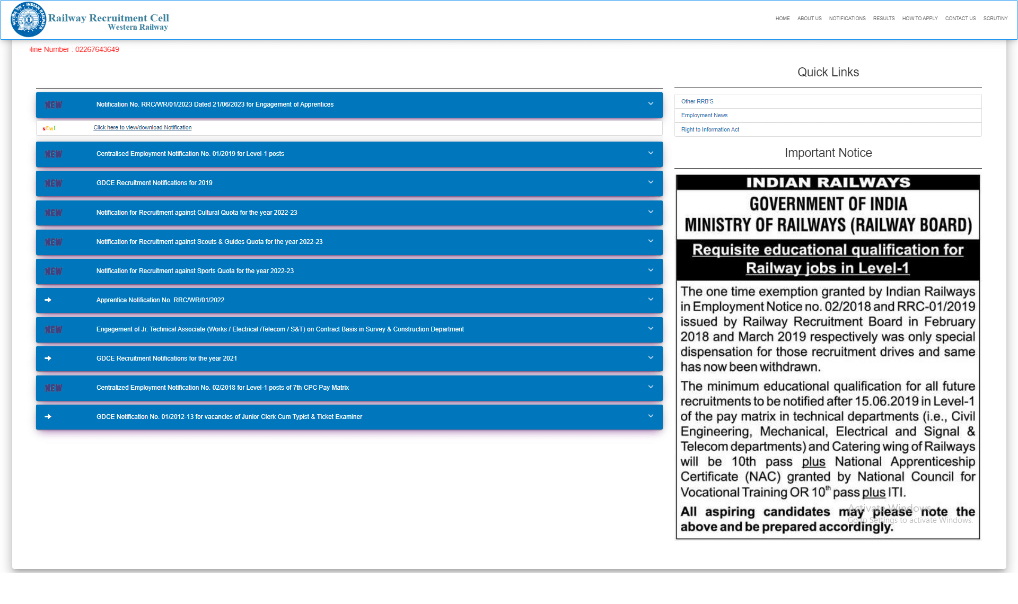Open the Right to Information Act link
The height and width of the screenshot is (604, 1018).
[x=710, y=129]
